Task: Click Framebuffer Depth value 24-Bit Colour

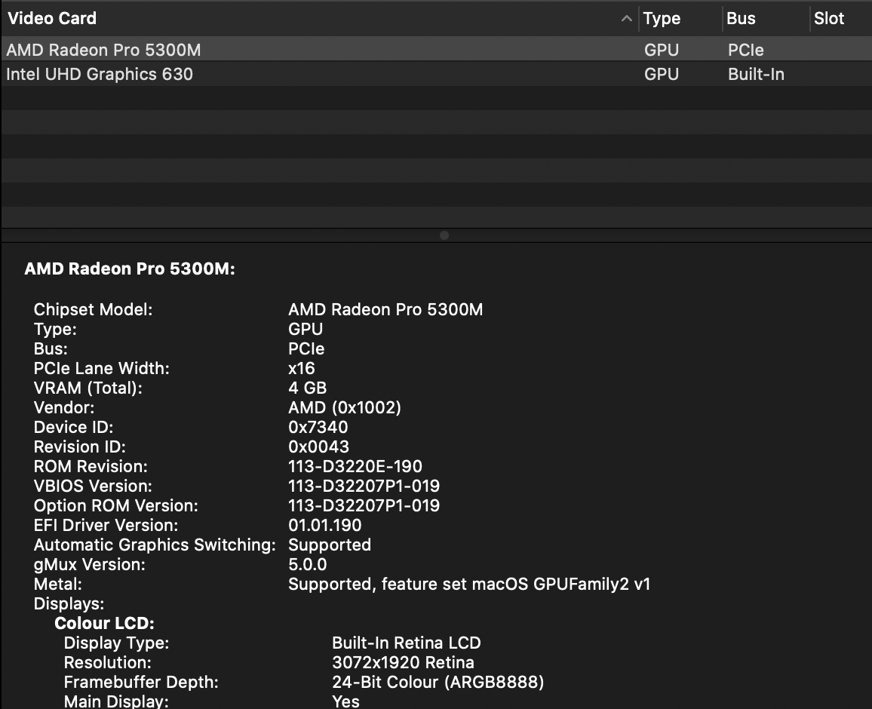Action: [x=438, y=683]
